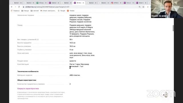This screenshot has height=103, width=183.
Task: Click Maxim Gralnik's video thumbnail
Action: pos(167,9)
